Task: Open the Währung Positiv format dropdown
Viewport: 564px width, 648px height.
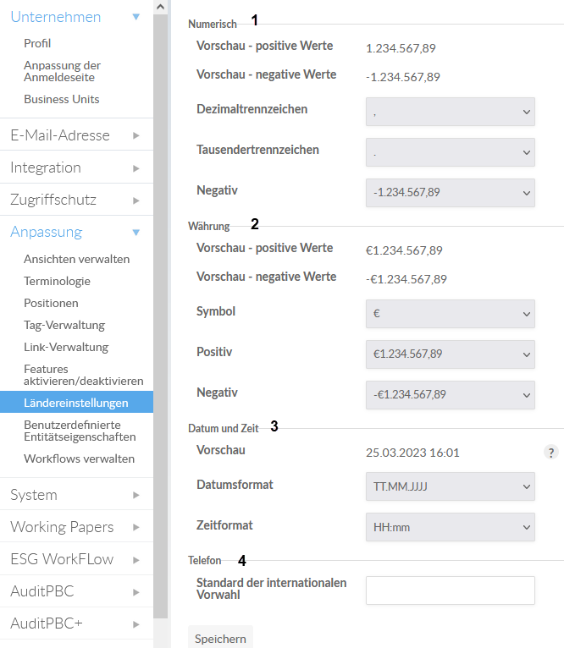Action: tap(451, 354)
